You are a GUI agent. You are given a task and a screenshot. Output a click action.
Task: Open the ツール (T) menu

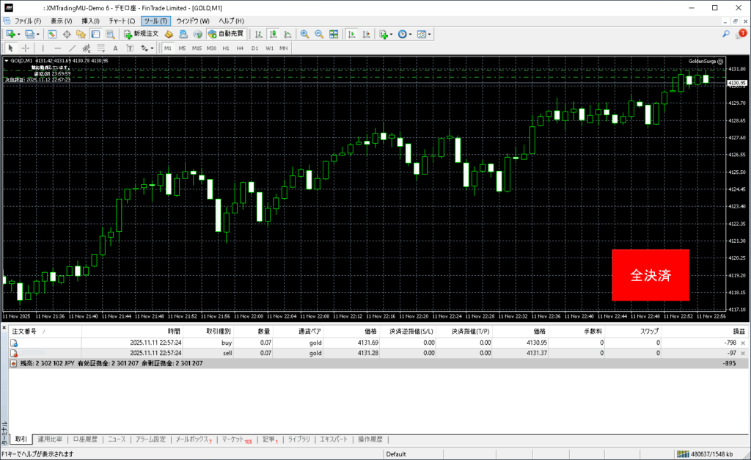(x=155, y=21)
